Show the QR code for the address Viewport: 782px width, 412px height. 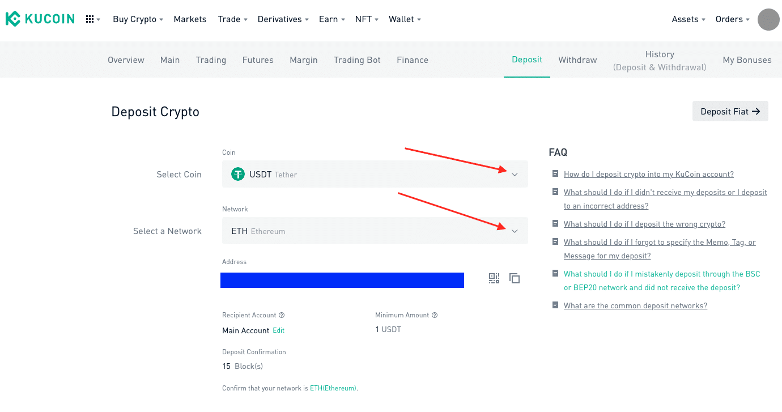[x=494, y=278]
